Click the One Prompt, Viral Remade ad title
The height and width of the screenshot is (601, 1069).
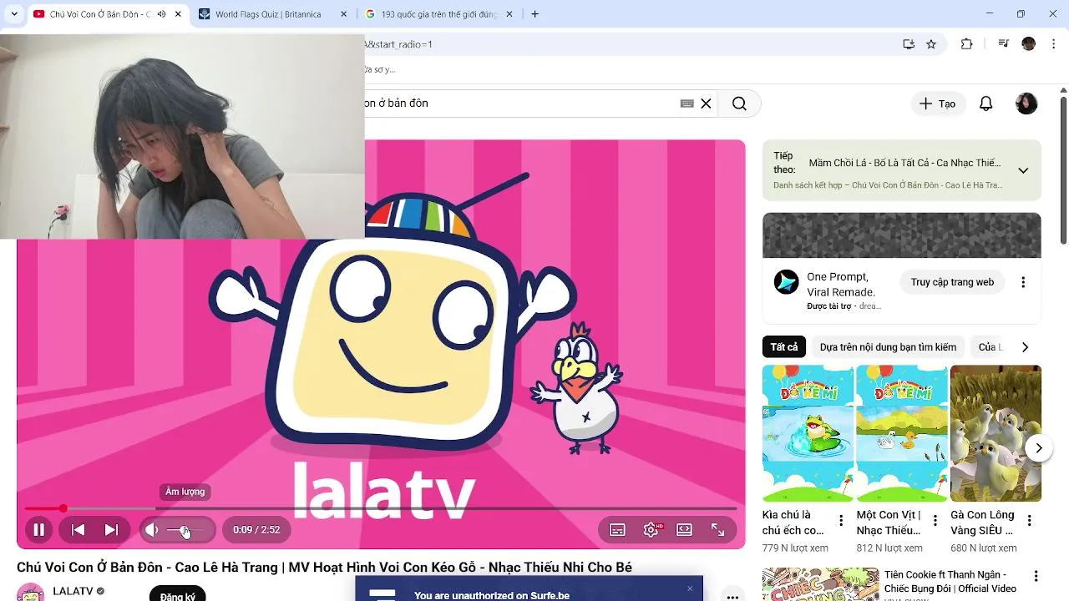coord(841,285)
